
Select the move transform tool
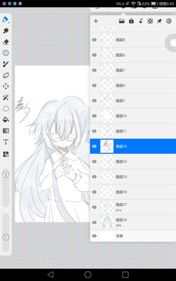point(6,86)
